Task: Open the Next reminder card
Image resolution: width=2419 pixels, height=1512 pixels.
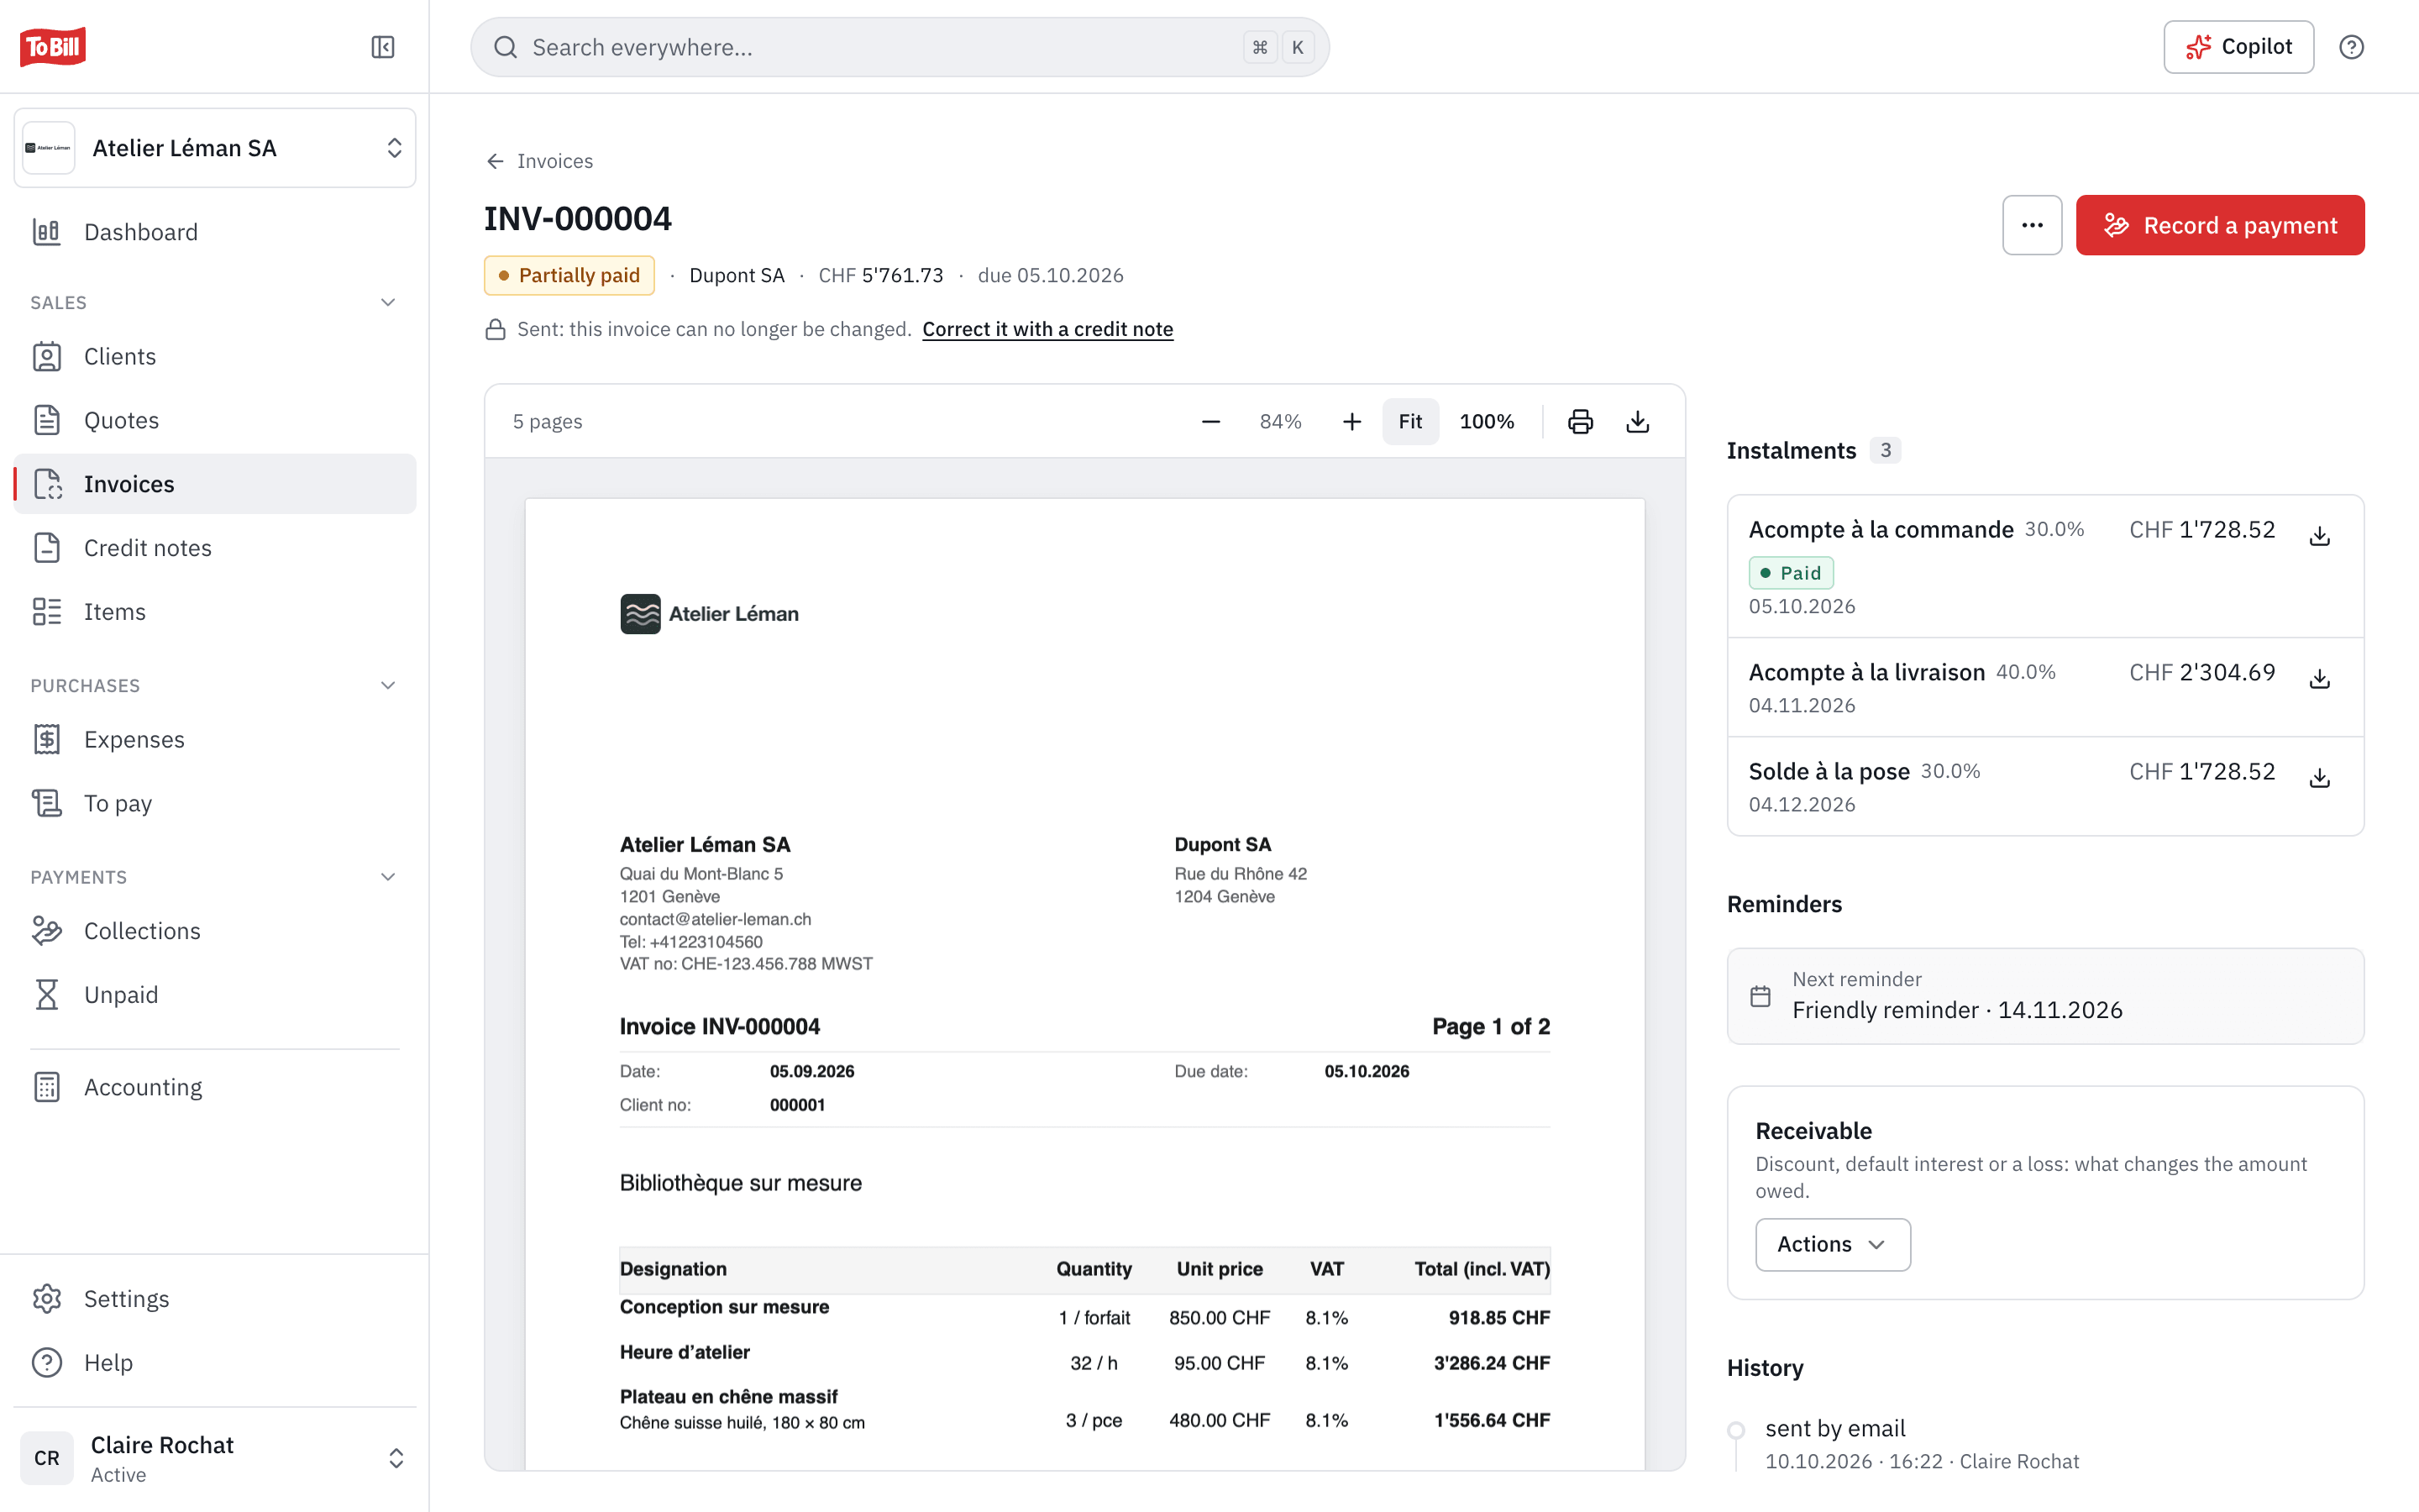Action: click(x=2045, y=996)
